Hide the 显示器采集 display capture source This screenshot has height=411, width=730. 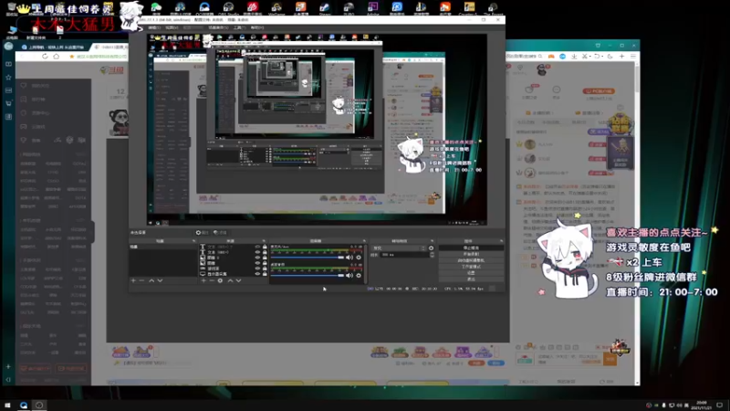pyautogui.click(x=257, y=274)
